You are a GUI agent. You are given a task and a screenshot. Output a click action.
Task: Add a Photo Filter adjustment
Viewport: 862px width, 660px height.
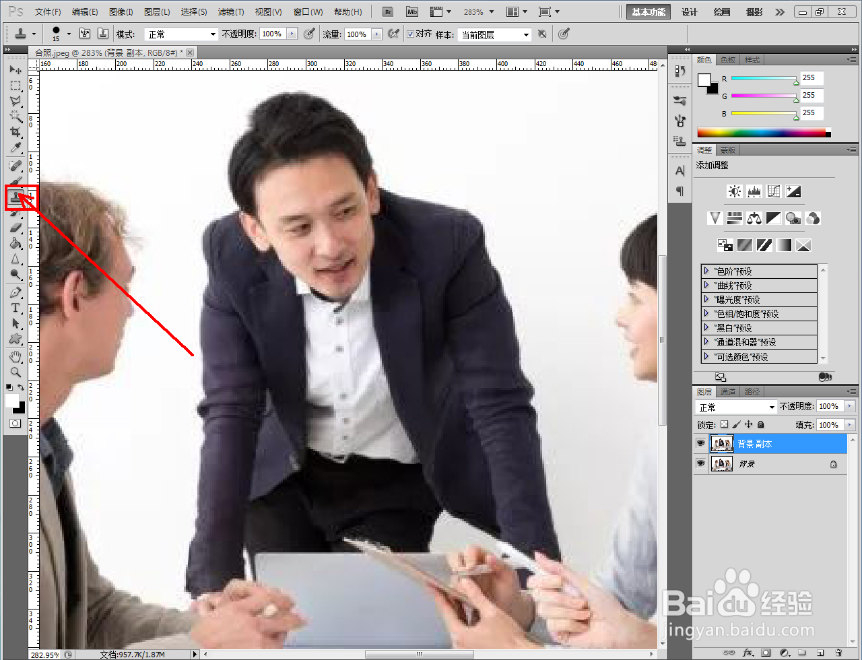click(793, 218)
